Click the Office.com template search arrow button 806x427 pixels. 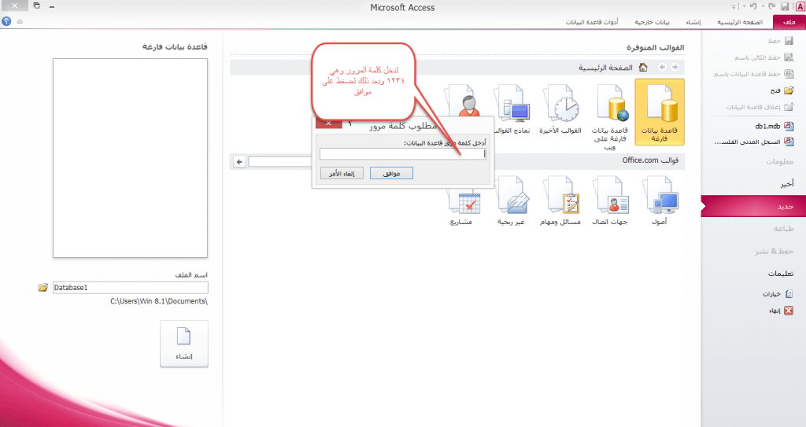click(239, 162)
